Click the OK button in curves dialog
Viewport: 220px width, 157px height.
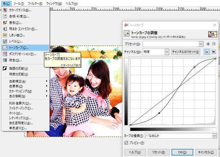coord(180,152)
